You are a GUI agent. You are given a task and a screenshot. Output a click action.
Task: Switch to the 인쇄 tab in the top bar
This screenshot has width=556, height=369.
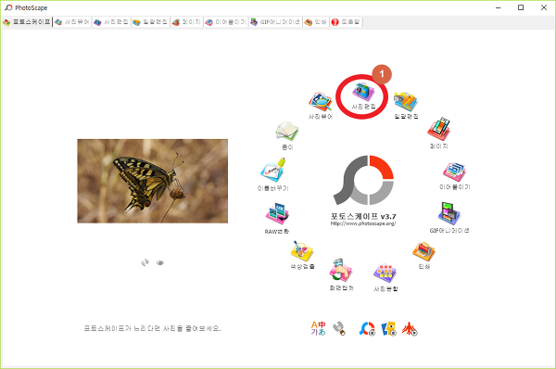316,22
